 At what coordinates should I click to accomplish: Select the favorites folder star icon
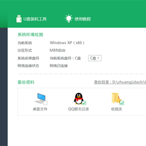[x=116, y=98]
